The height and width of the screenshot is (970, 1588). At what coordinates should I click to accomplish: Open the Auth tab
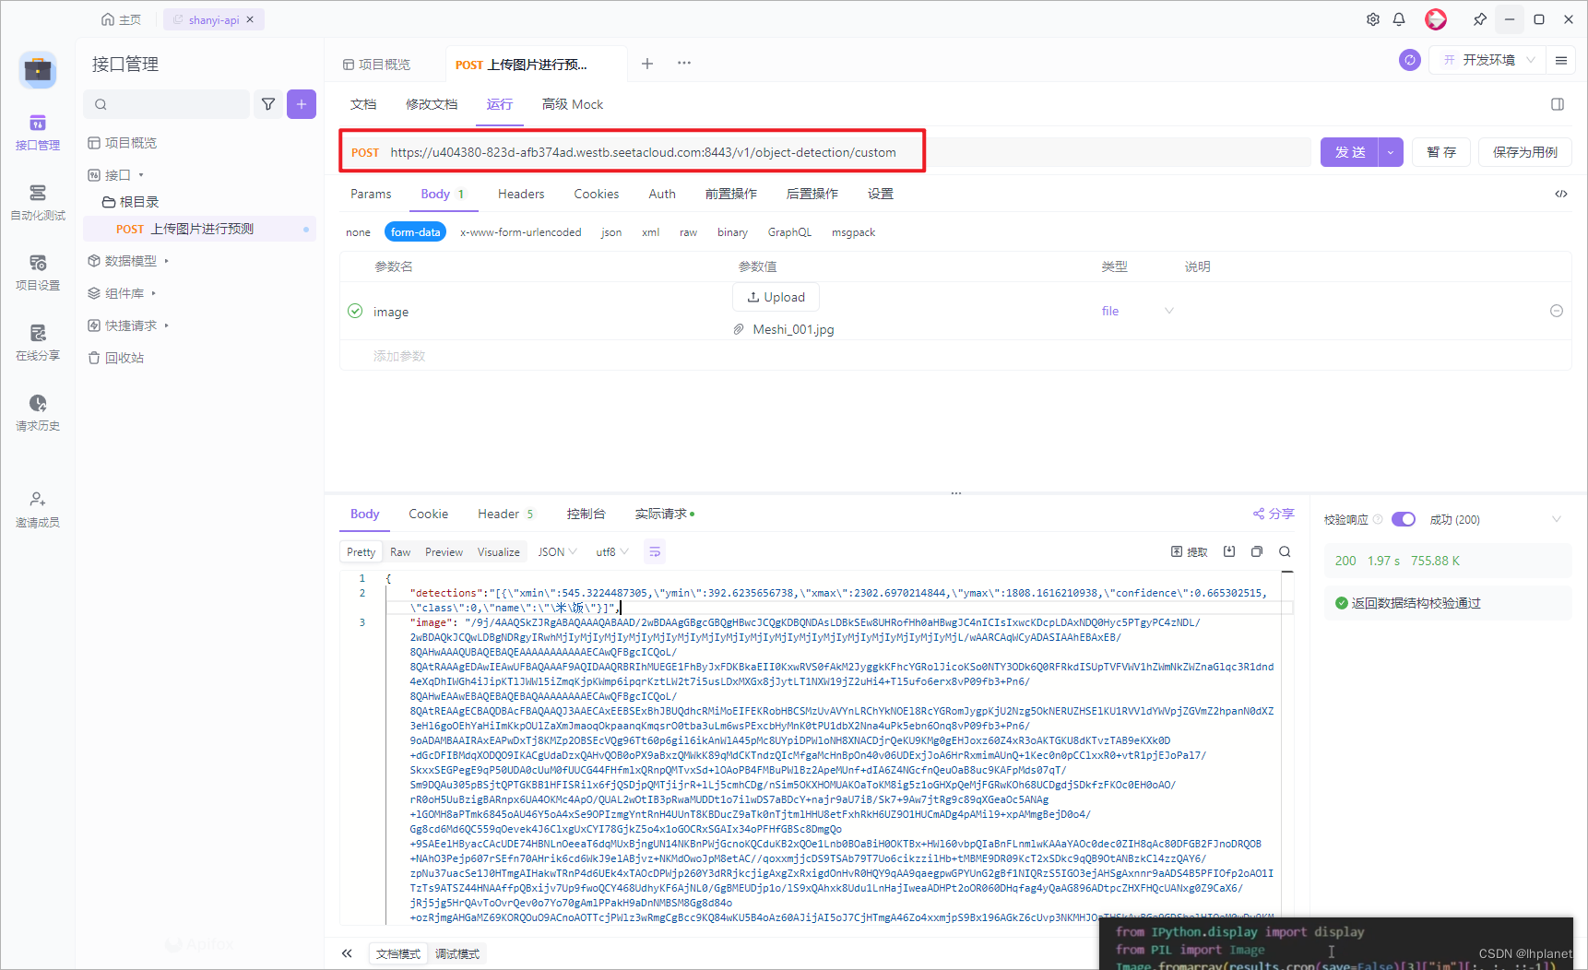pos(662,194)
